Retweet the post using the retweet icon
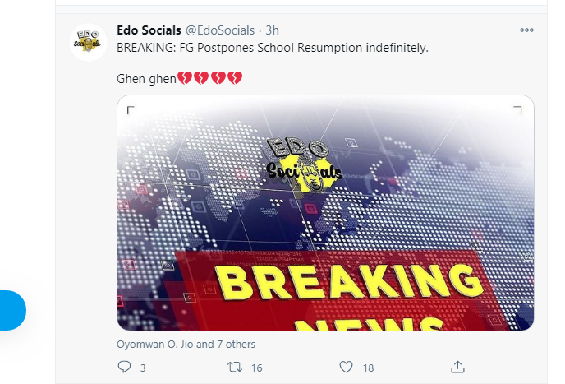This screenshot has height=384, width=565. click(234, 367)
